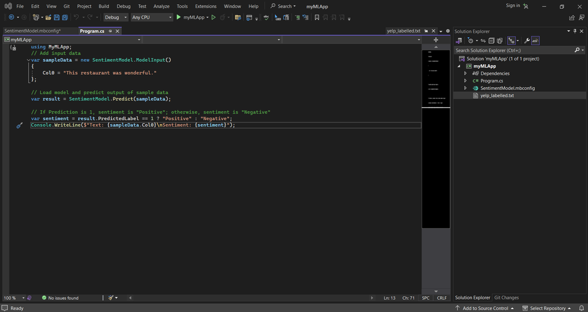
Task: Open the File menu
Action: [20, 6]
